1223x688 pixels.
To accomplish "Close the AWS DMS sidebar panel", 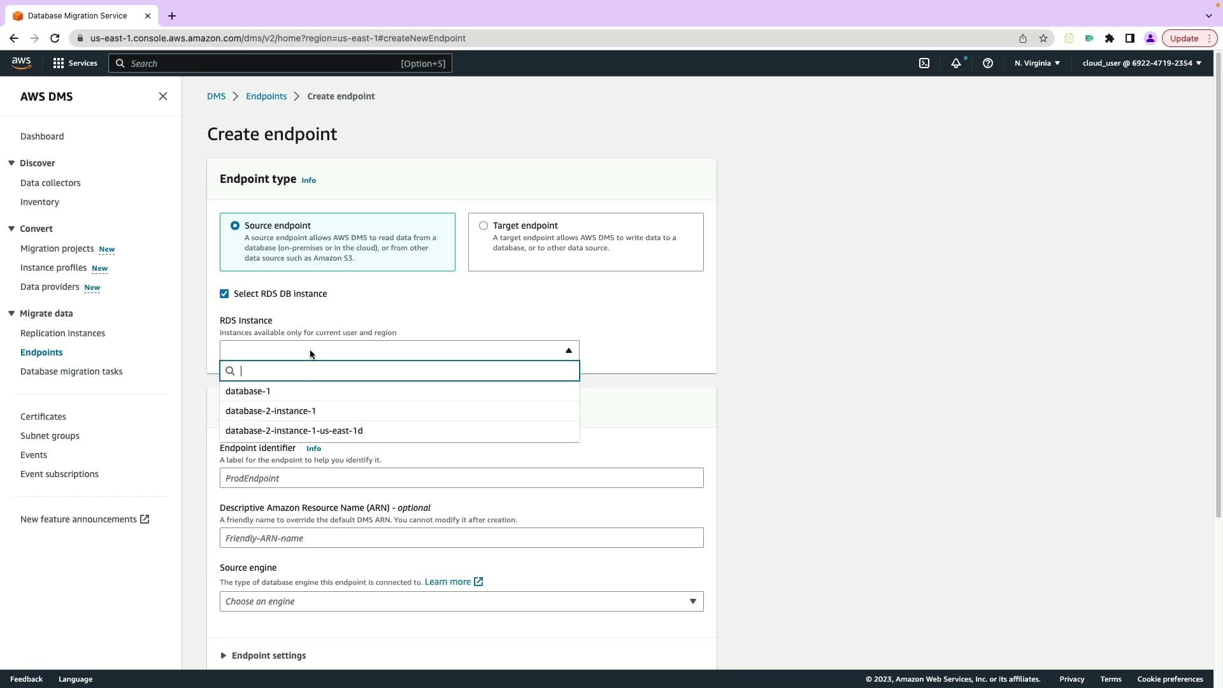I will 163,96.
